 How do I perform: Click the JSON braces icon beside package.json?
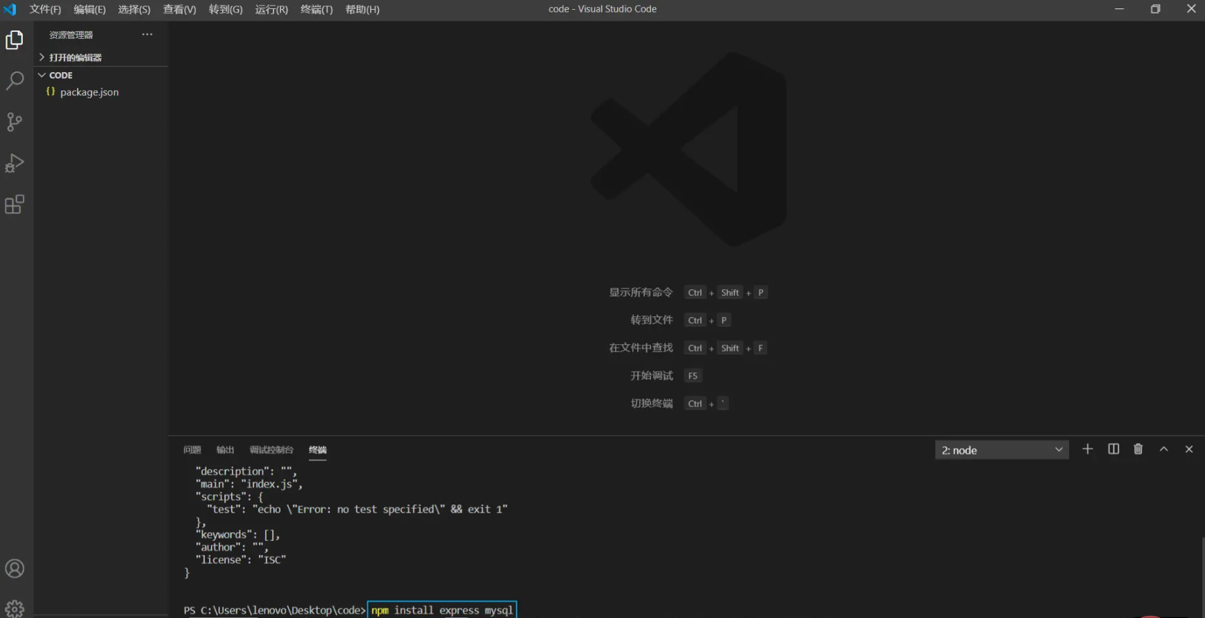click(x=51, y=92)
